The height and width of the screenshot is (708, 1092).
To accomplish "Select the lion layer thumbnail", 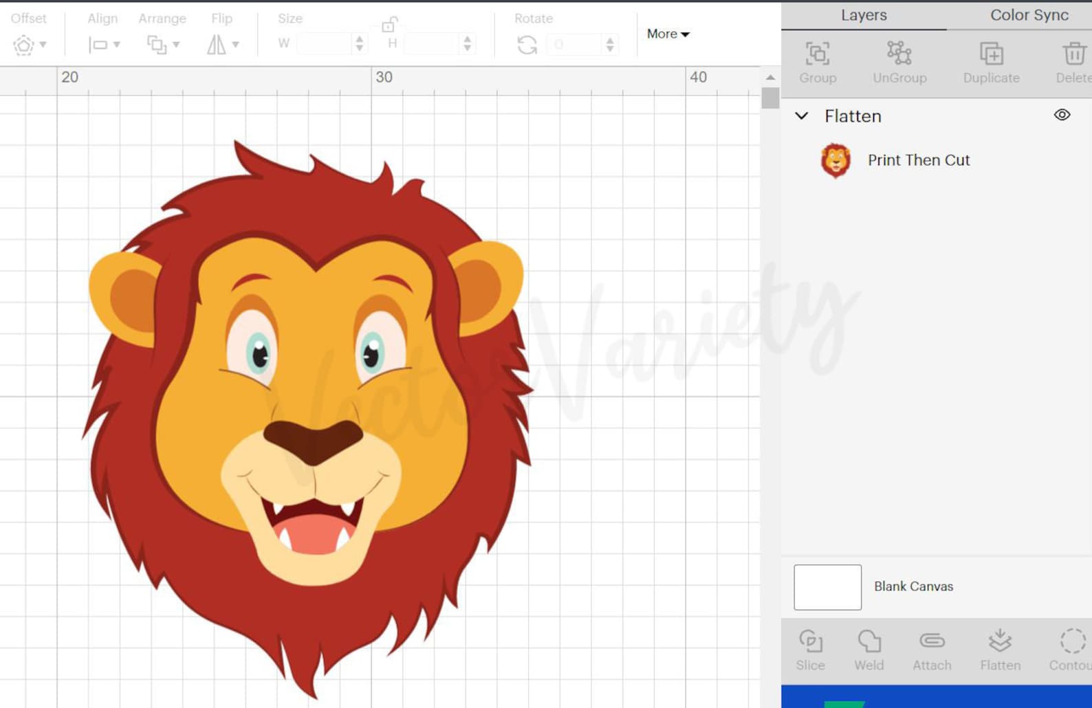I will [836, 160].
